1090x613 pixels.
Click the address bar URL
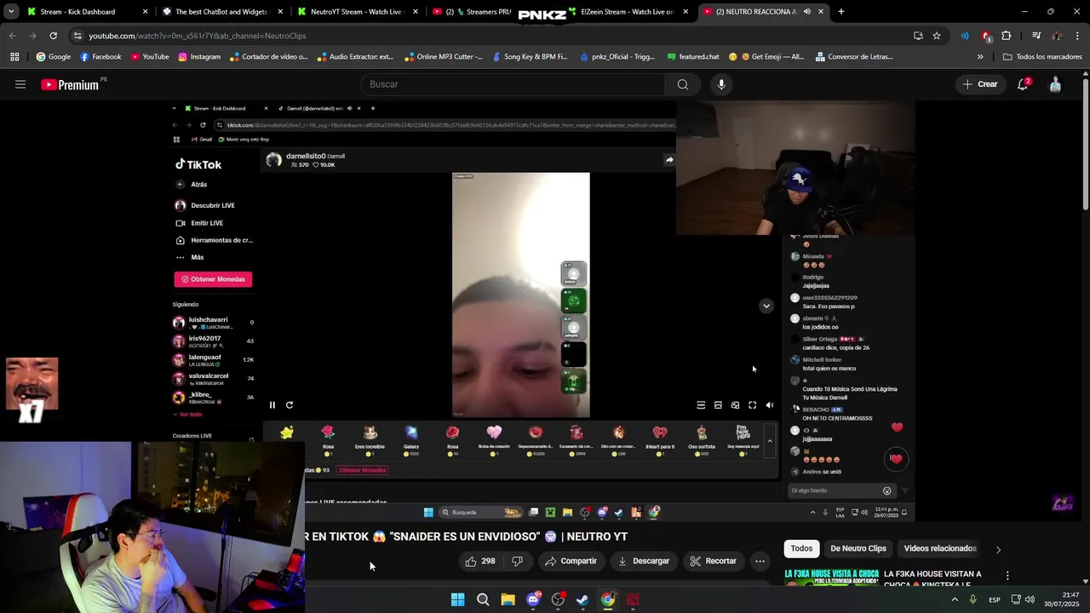pyautogui.click(x=198, y=36)
